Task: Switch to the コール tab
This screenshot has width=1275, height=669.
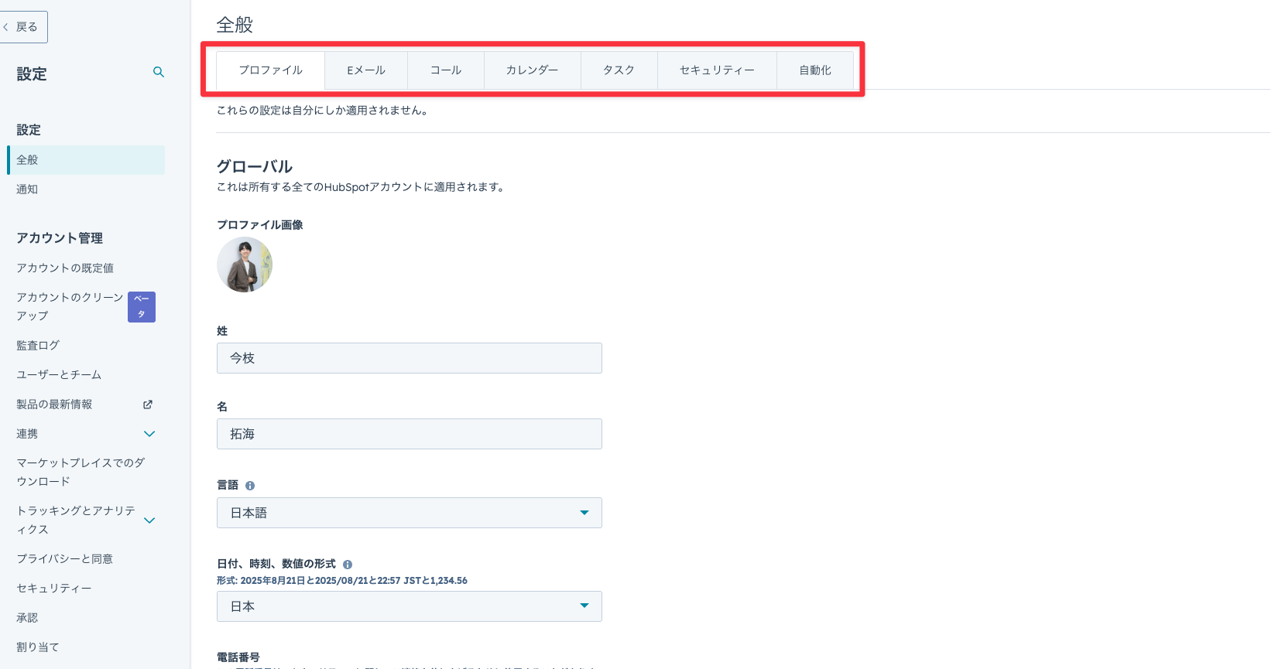Action: pos(446,70)
